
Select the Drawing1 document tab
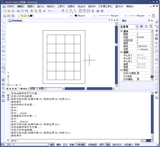pos(15,21)
